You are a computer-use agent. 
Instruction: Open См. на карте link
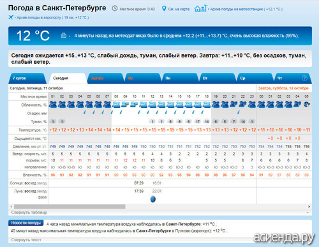click(179, 9)
